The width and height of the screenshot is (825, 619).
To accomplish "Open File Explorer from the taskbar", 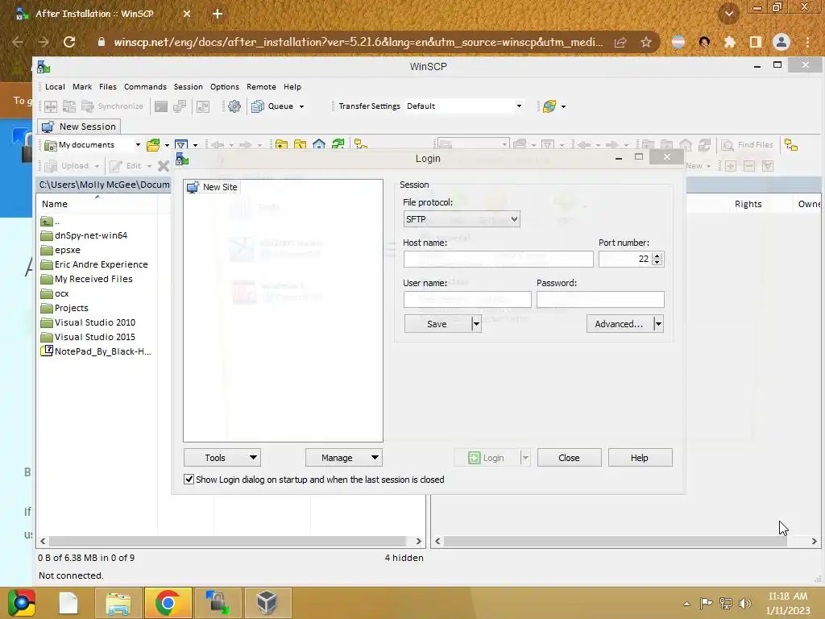I will 118,603.
